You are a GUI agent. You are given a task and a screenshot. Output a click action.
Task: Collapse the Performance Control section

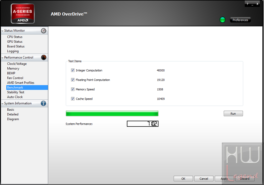2,57
